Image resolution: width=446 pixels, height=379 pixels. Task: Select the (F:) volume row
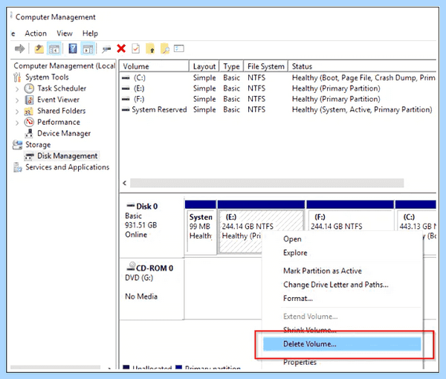point(278,100)
